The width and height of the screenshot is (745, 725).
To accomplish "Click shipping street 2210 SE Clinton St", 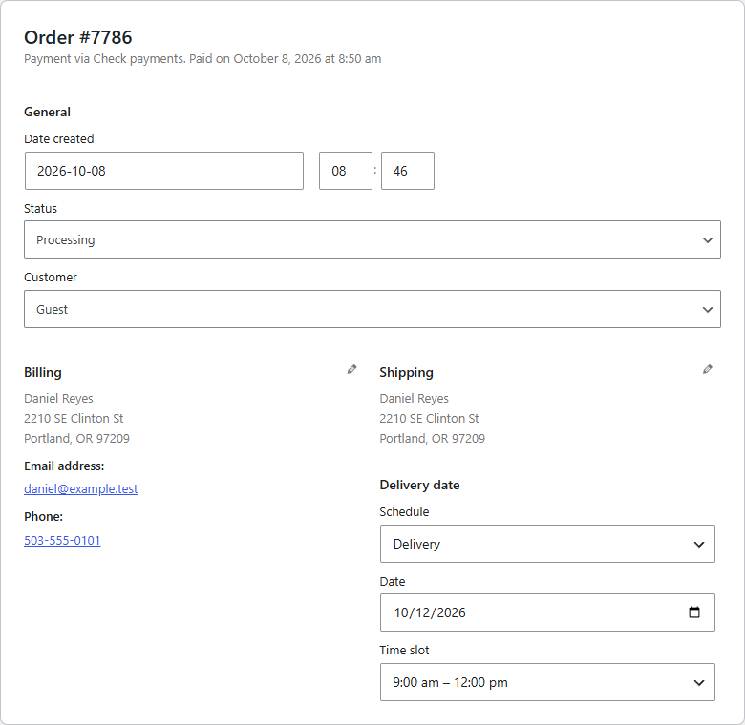I will pos(429,419).
